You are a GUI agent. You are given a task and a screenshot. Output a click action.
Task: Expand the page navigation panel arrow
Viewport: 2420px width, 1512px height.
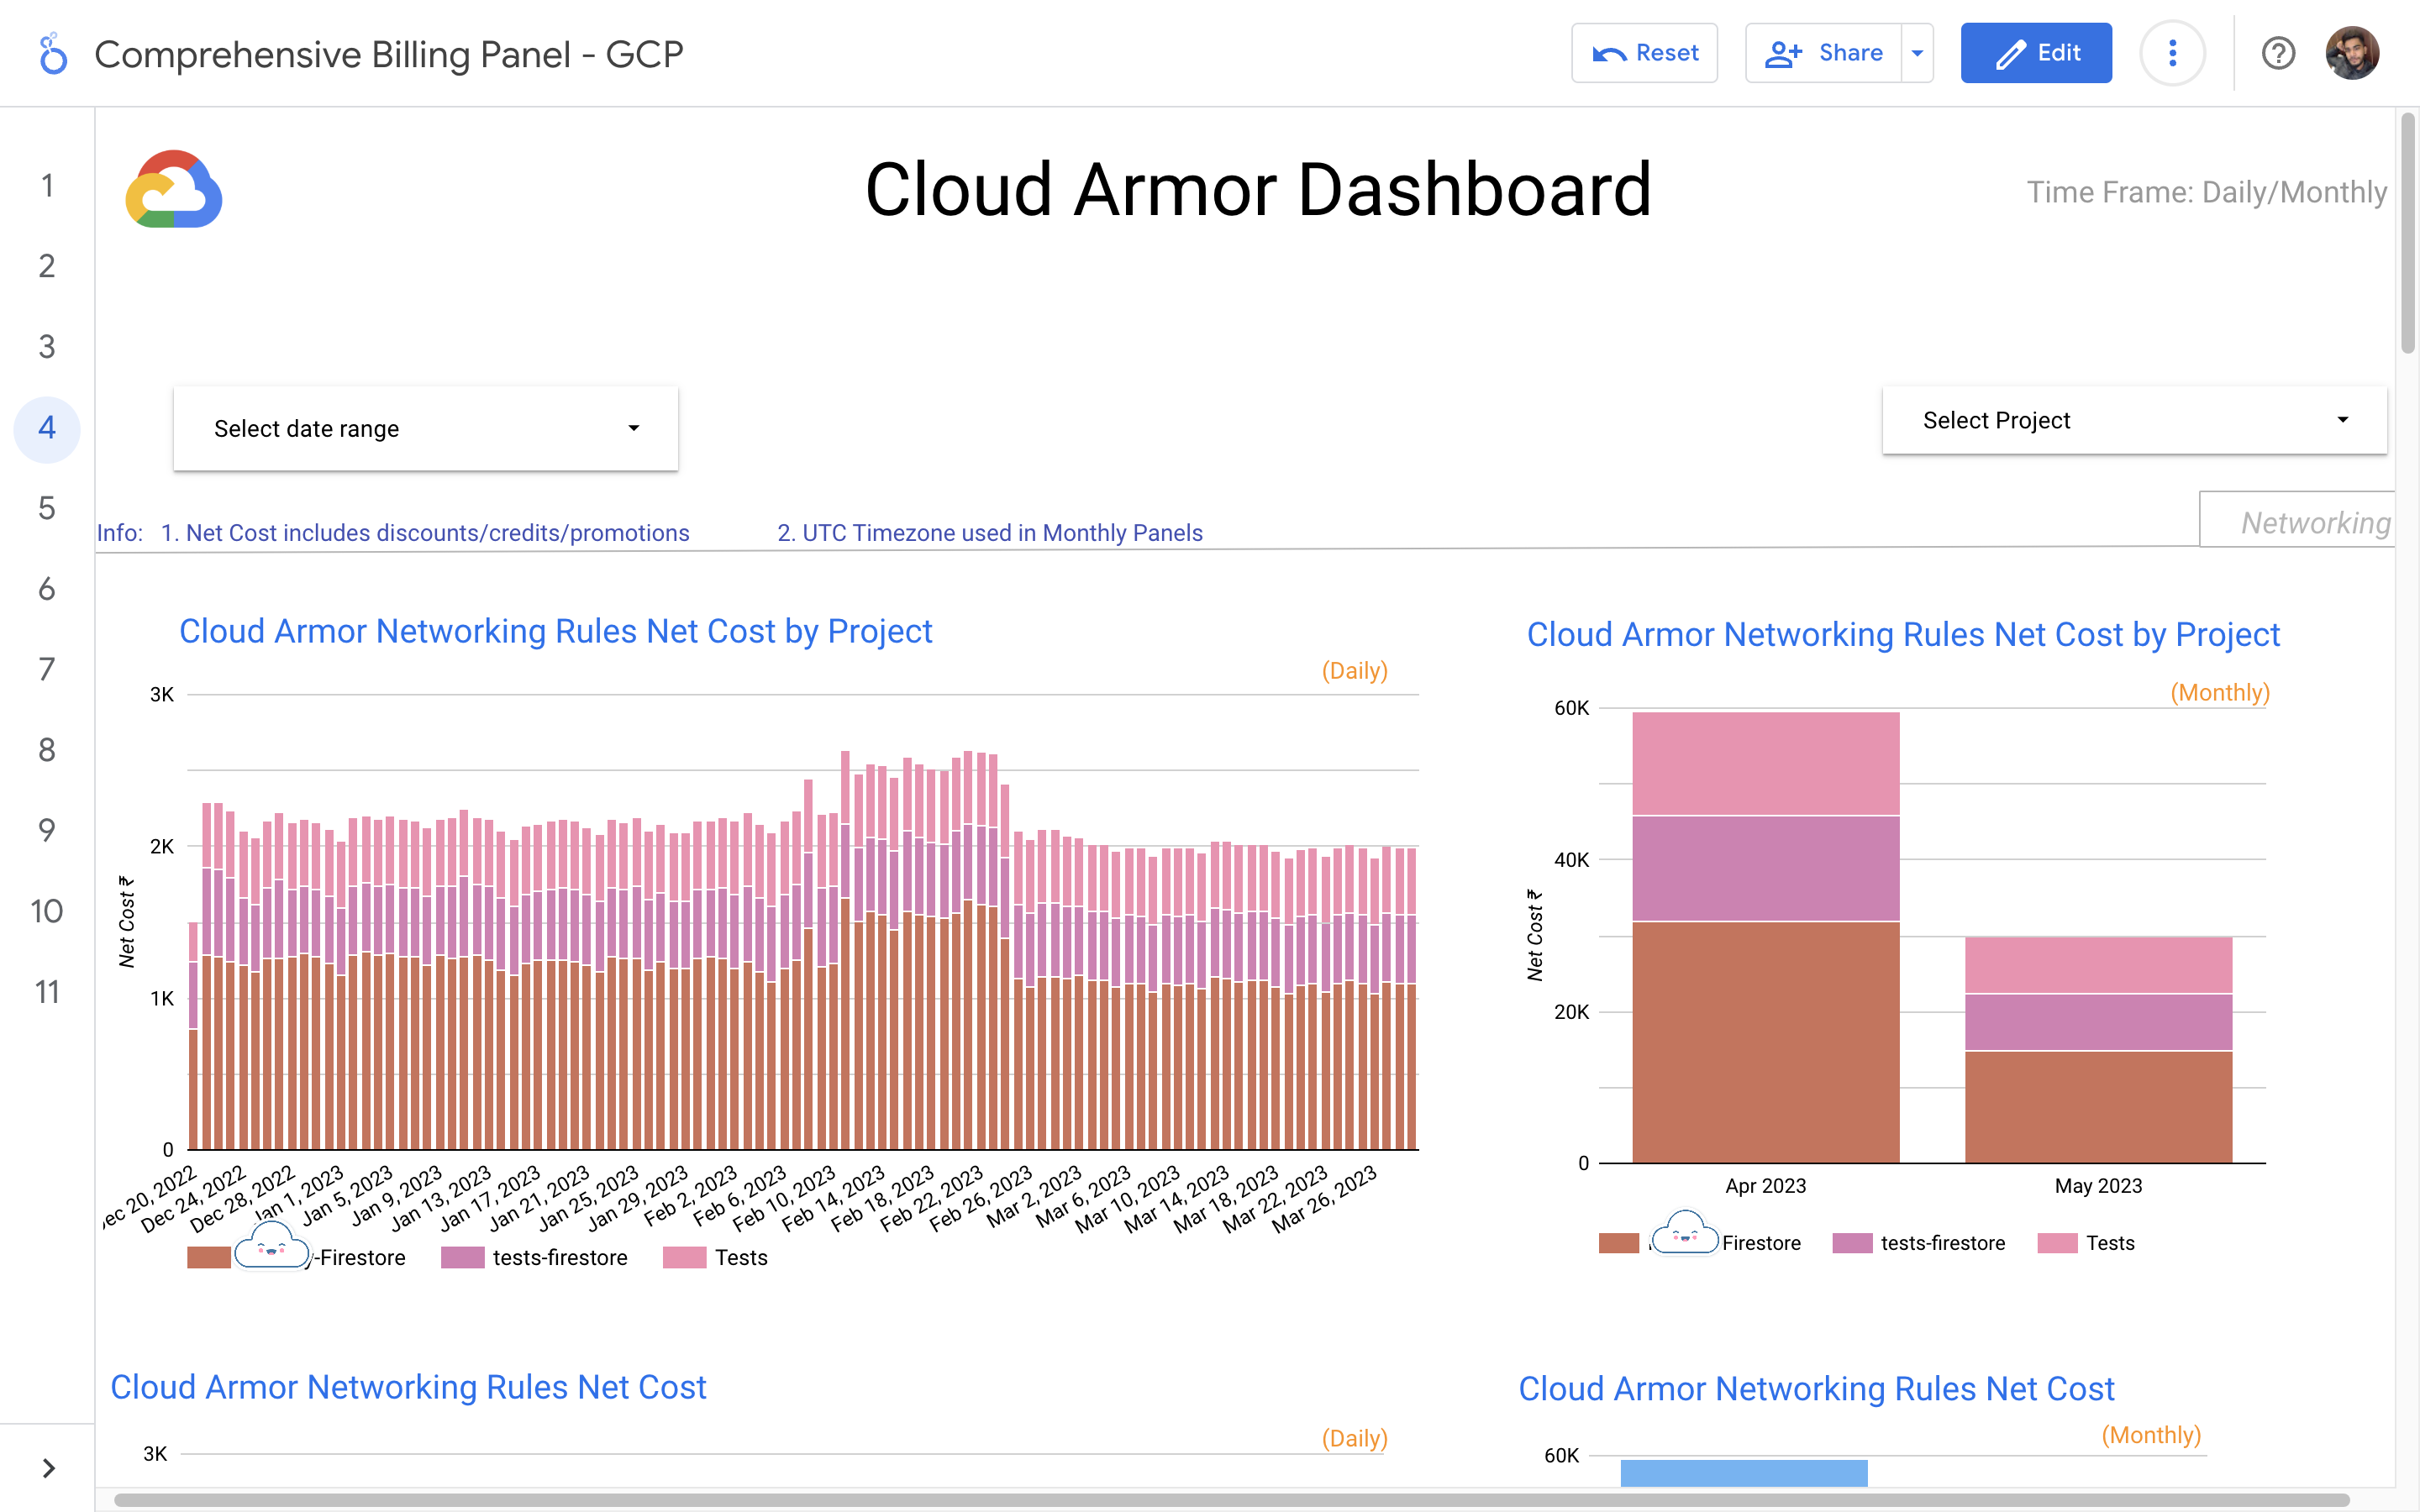point(48,1467)
